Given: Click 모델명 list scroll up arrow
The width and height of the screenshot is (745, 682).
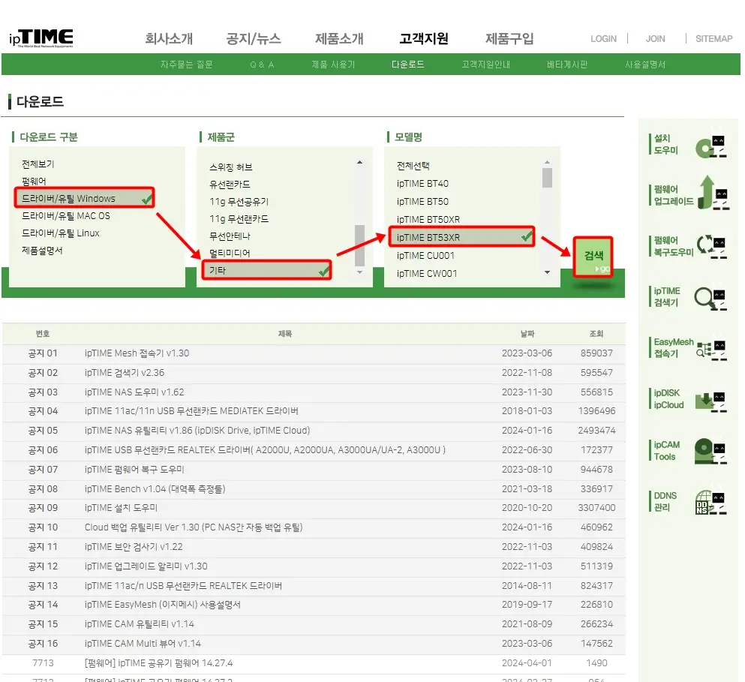Looking at the screenshot, I should (547, 162).
